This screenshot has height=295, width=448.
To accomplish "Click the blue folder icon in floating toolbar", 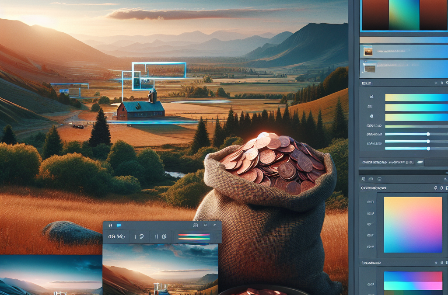I will tap(119, 226).
